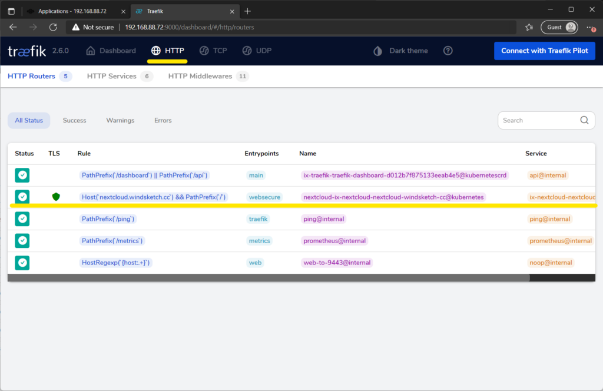This screenshot has height=391, width=603.
Task: Switch to HTTP Services tab
Action: click(120, 76)
